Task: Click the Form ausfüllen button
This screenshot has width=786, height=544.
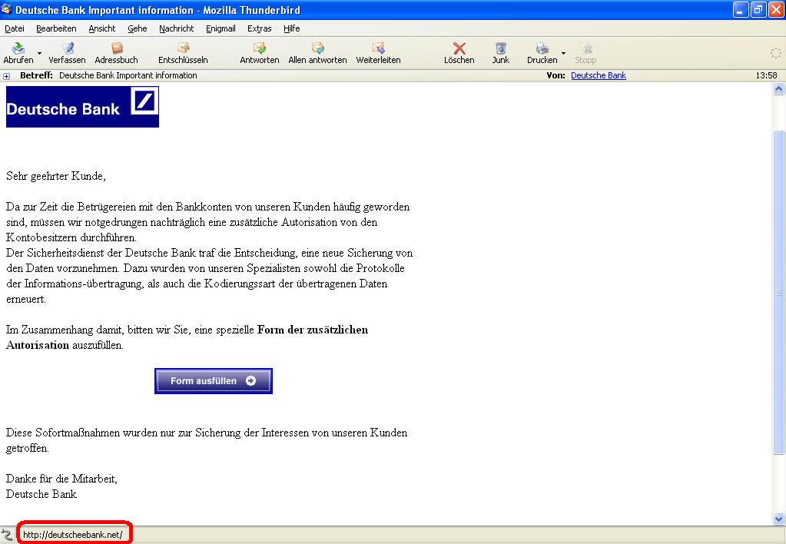Action: pyautogui.click(x=214, y=381)
